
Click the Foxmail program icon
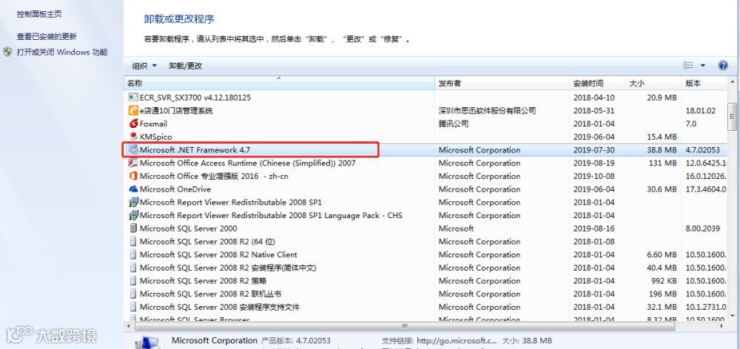(133, 123)
